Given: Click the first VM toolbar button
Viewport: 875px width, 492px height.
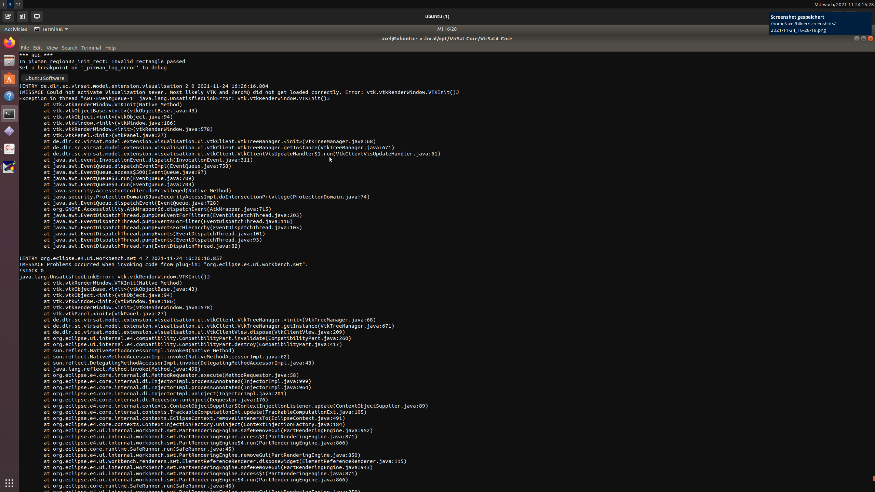Looking at the screenshot, I should pyautogui.click(x=8, y=16).
